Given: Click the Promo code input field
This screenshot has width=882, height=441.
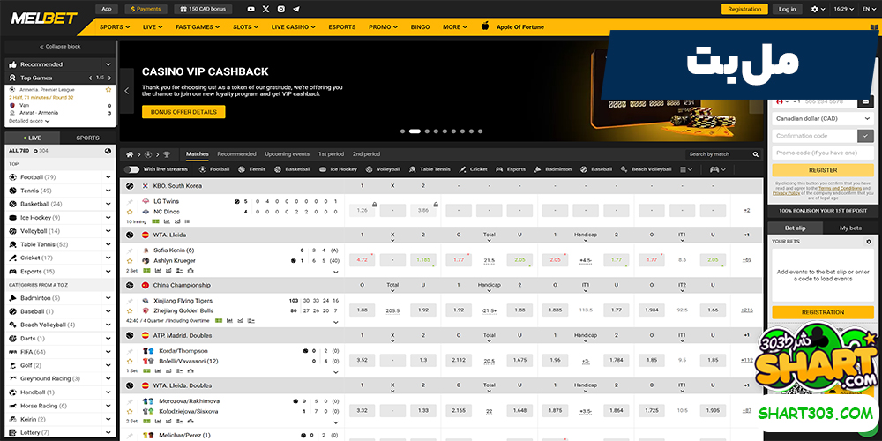Looking at the screenshot, I should point(822,153).
